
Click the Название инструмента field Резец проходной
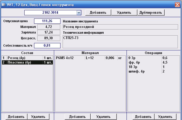point(120,27)
